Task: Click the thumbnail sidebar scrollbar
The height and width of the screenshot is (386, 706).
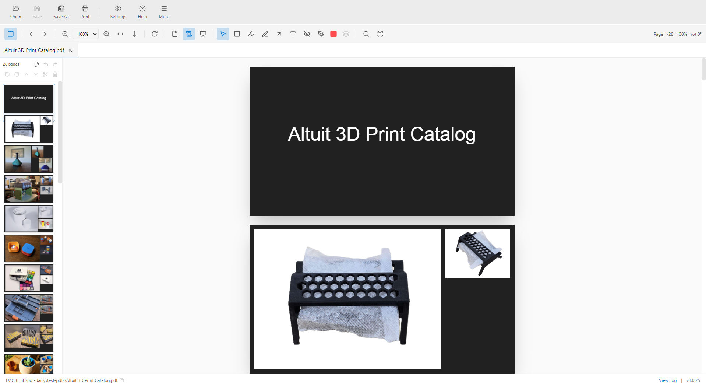Action: pos(60,132)
